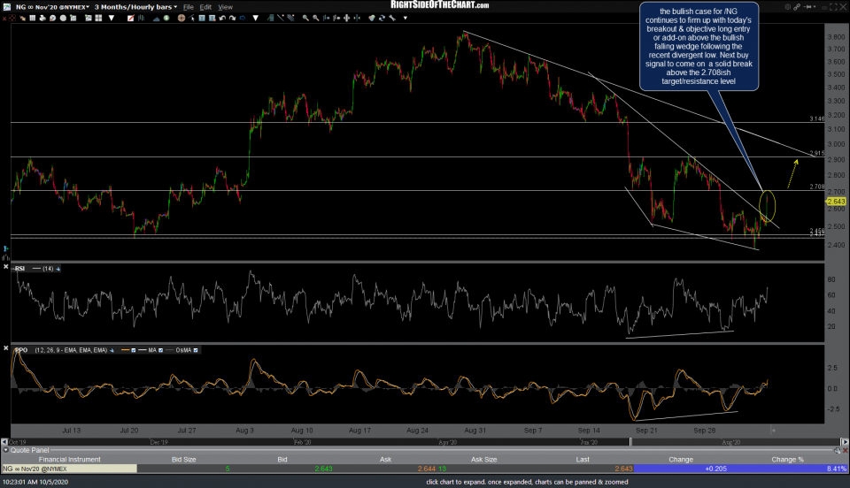Toggle the PPO orange line checkbox
The width and height of the screenshot is (850, 488).
click(134, 350)
